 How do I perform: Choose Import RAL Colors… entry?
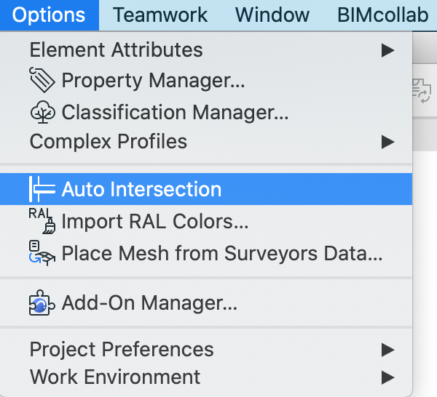155,222
